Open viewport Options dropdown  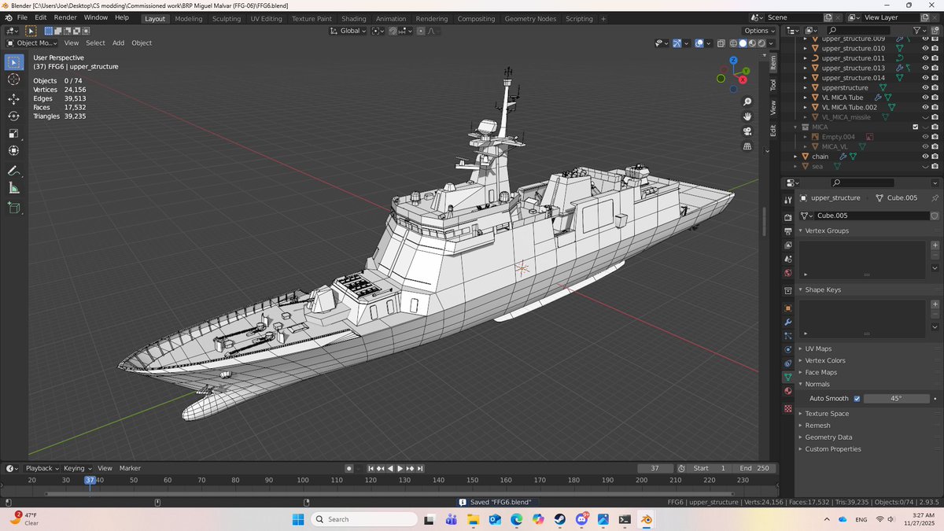click(x=759, y=31)
